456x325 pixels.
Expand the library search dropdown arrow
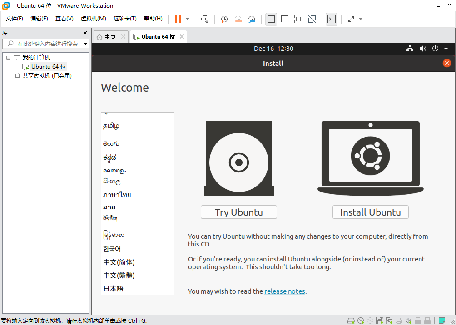coord(85,44)
